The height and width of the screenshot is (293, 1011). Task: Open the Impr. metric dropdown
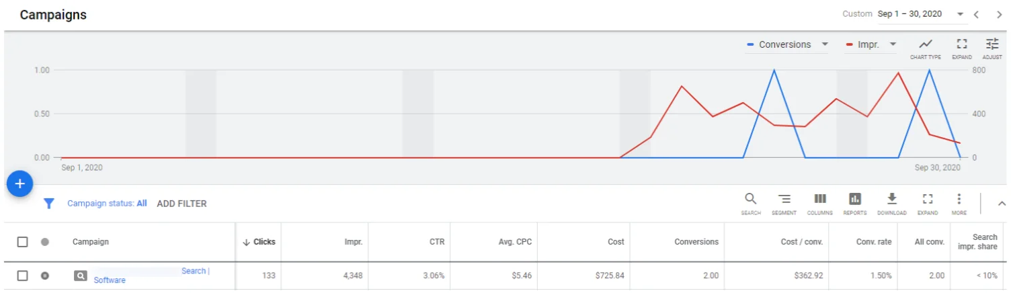tap(893, 44)
